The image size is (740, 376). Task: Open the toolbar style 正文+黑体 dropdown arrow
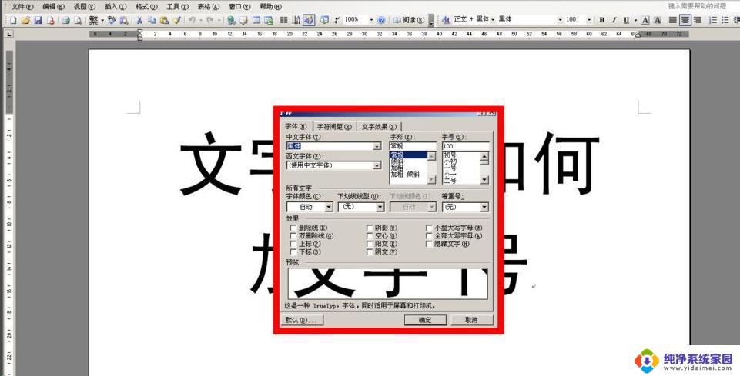pos(493,20)
